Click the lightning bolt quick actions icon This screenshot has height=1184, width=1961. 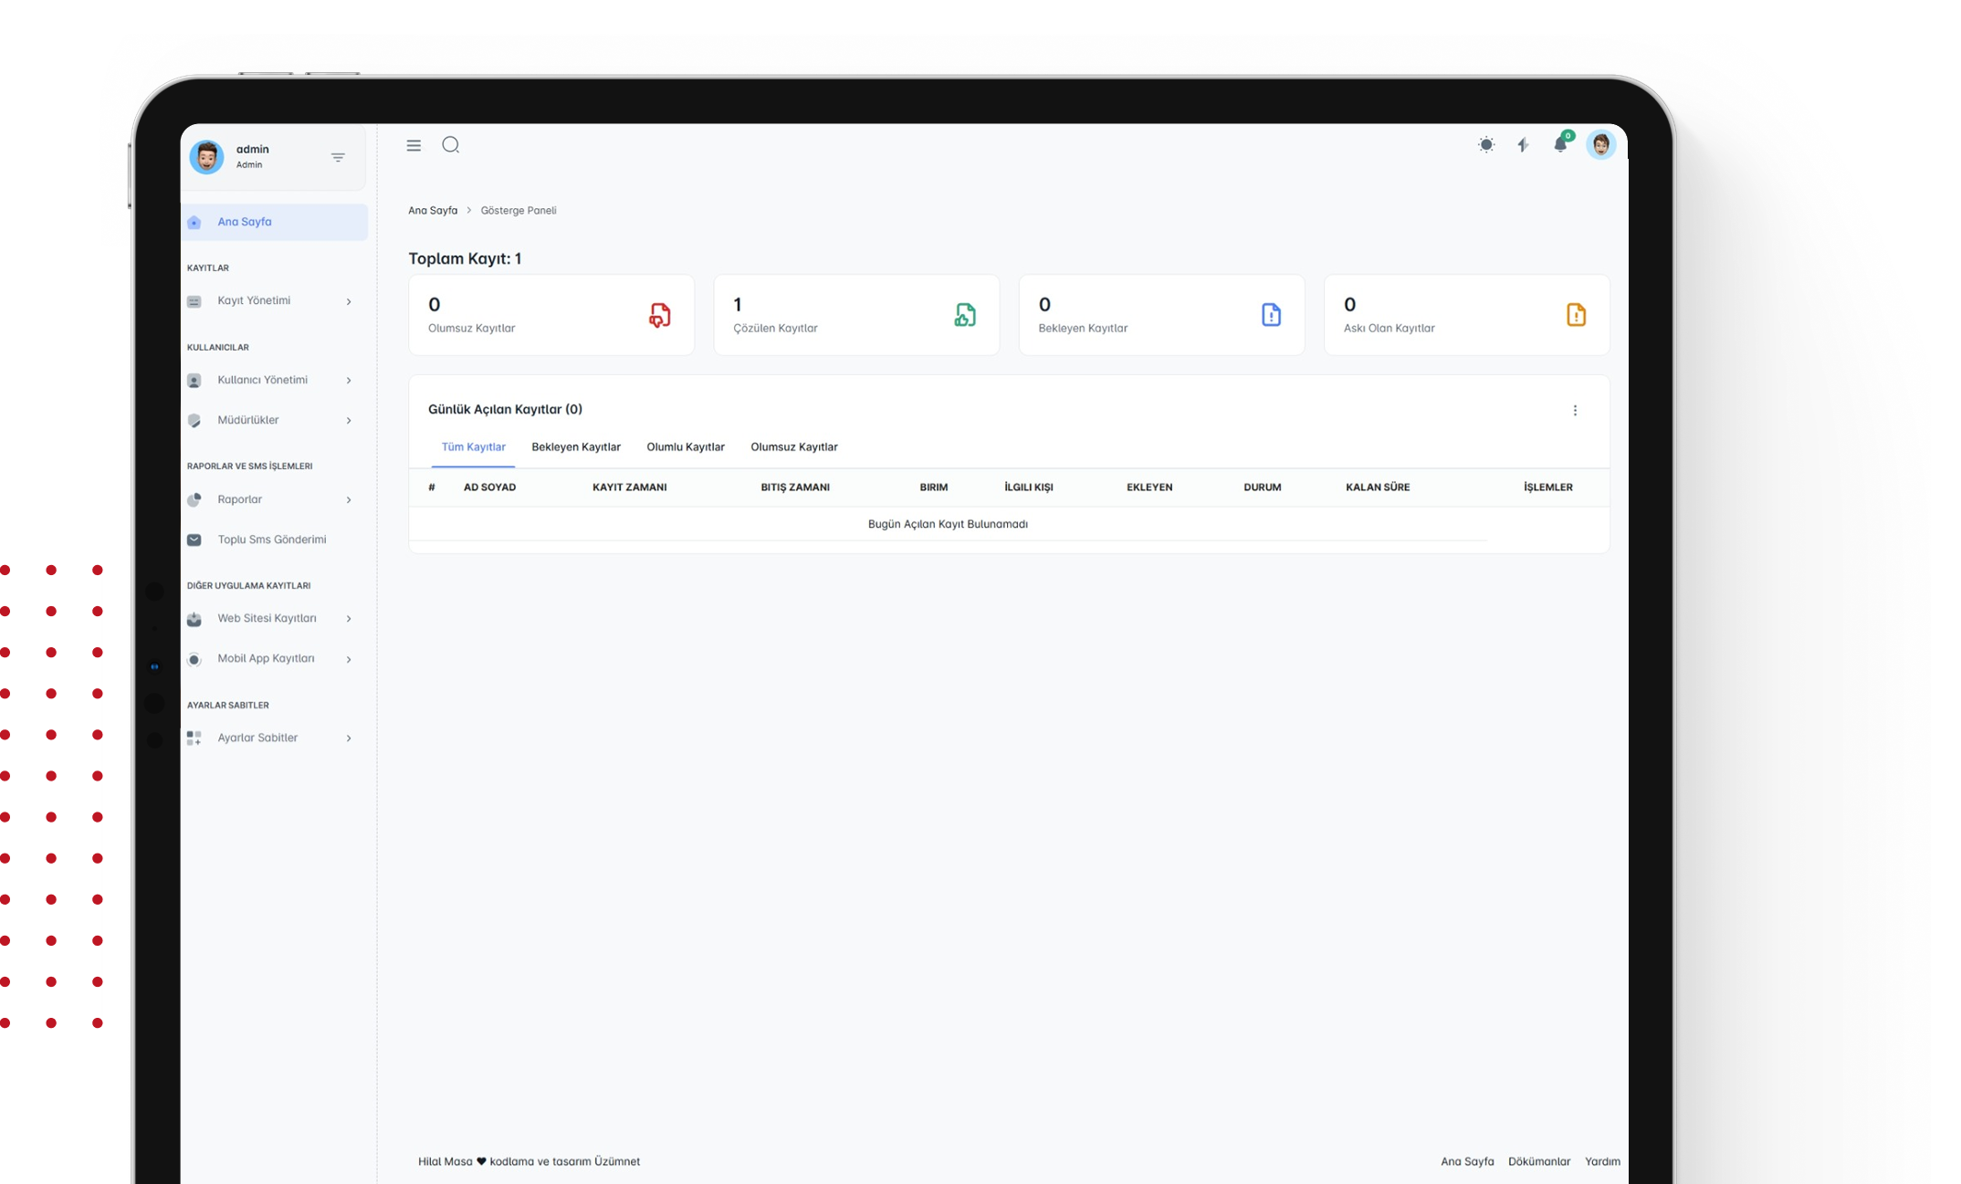(1523, 145)
